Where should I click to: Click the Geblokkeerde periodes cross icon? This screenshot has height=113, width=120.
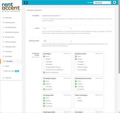point(3,32)
